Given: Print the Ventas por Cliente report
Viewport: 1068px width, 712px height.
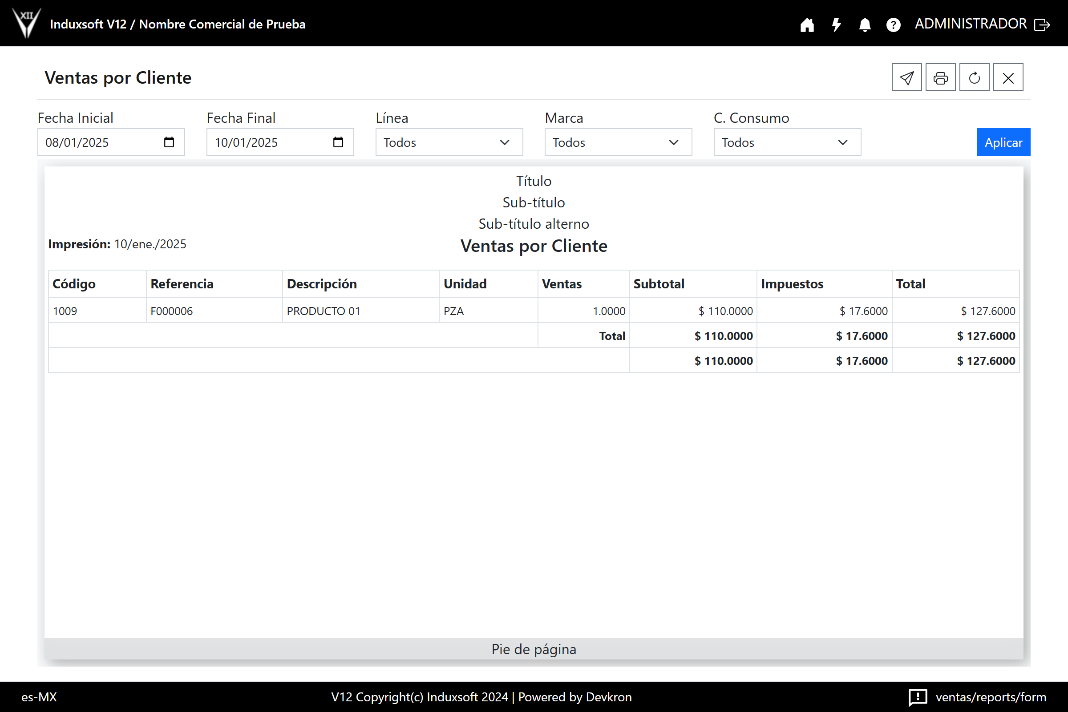Looking at the screenshot, I should click(940, 77).
